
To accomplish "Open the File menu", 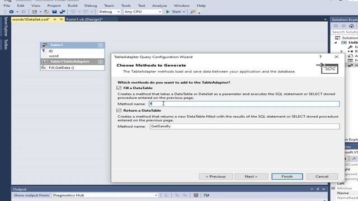I will point(7,6).
